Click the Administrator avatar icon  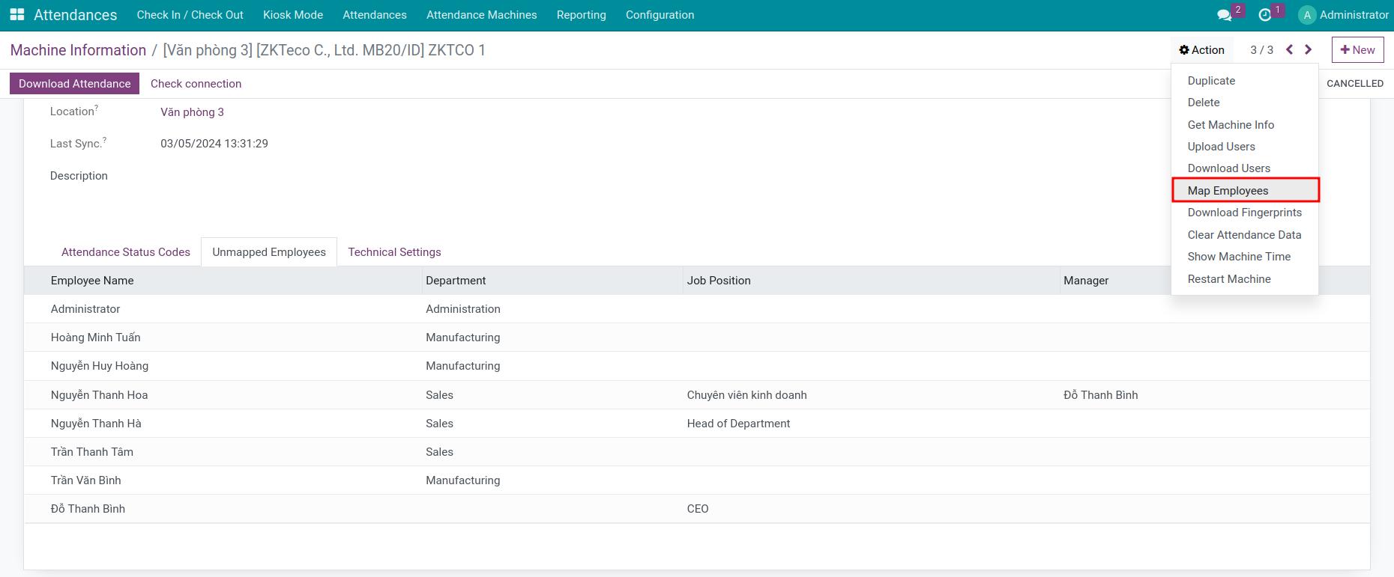click(x=1307, y=15)
